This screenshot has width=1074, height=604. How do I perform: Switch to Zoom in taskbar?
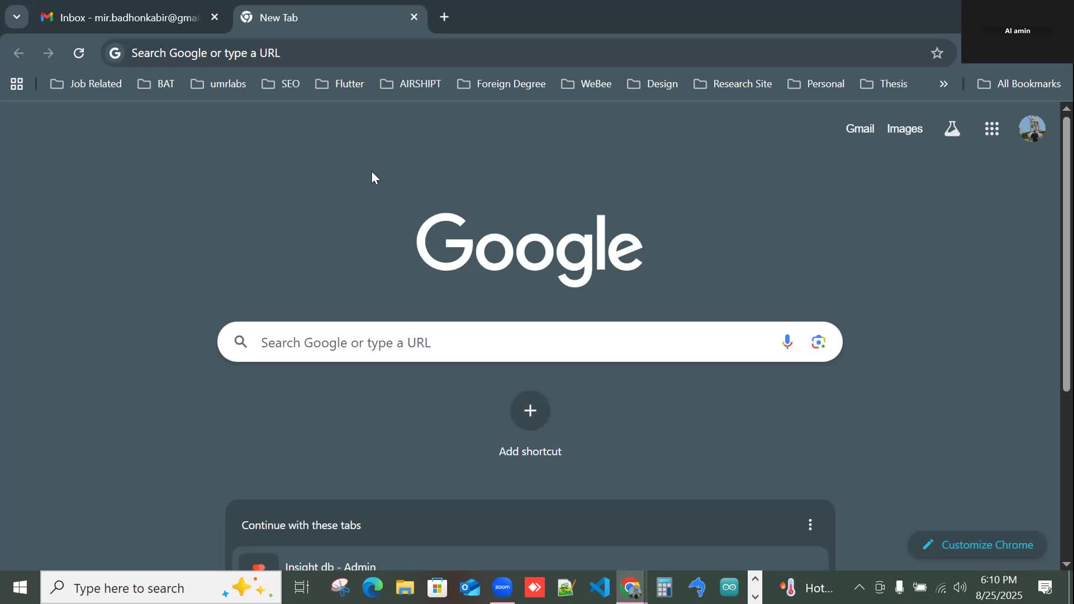pos(502,587)
